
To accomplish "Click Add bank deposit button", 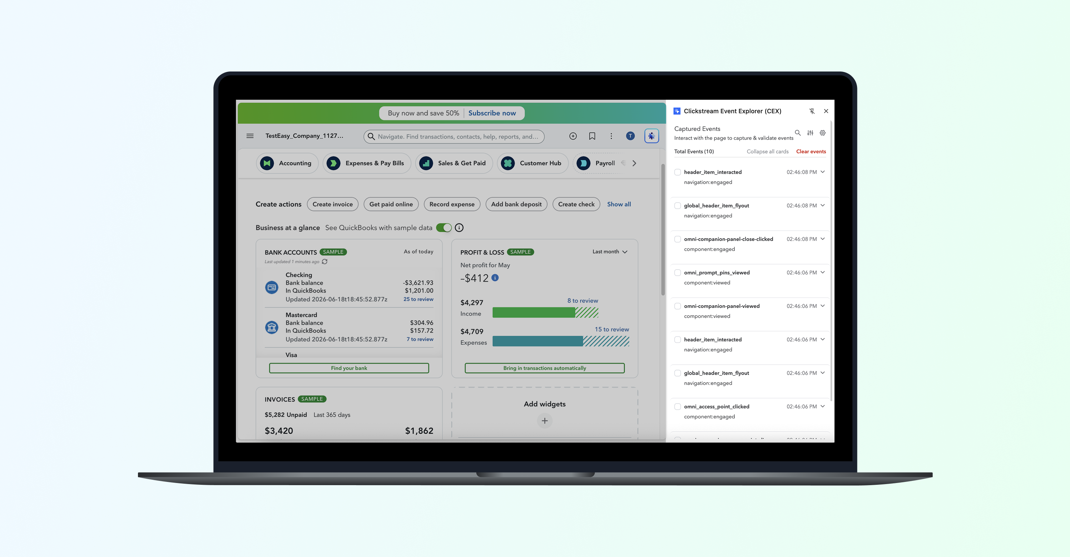I will point(516,204).
